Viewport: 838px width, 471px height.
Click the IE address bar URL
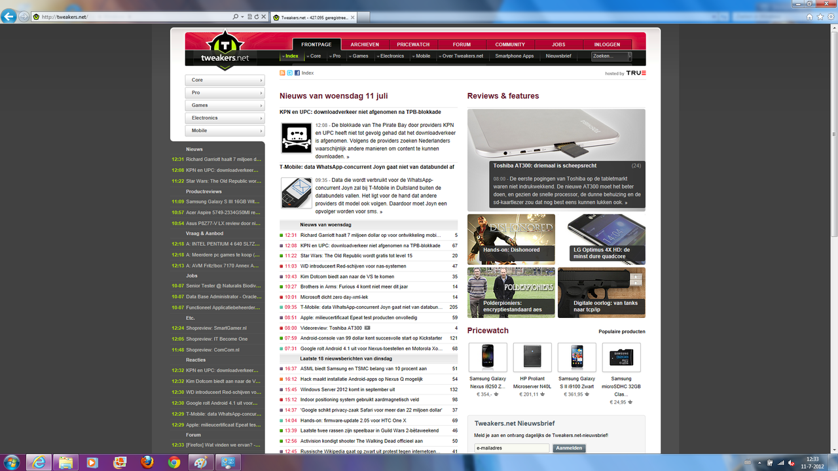coord(64,17)
